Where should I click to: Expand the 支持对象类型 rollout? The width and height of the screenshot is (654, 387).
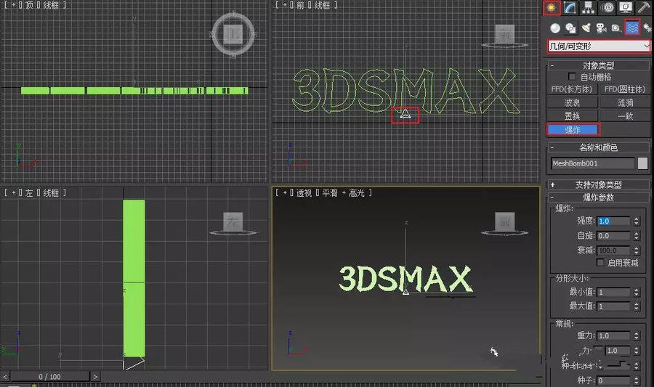(x=599, y=184)
